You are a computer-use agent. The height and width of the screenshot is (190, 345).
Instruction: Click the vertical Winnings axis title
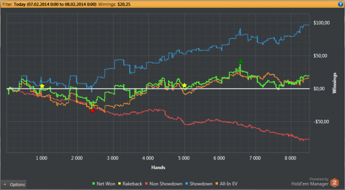coord(335,83)
